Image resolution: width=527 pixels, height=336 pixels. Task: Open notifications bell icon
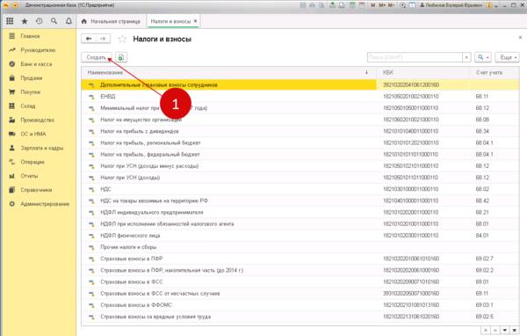(x=69, y=21)
